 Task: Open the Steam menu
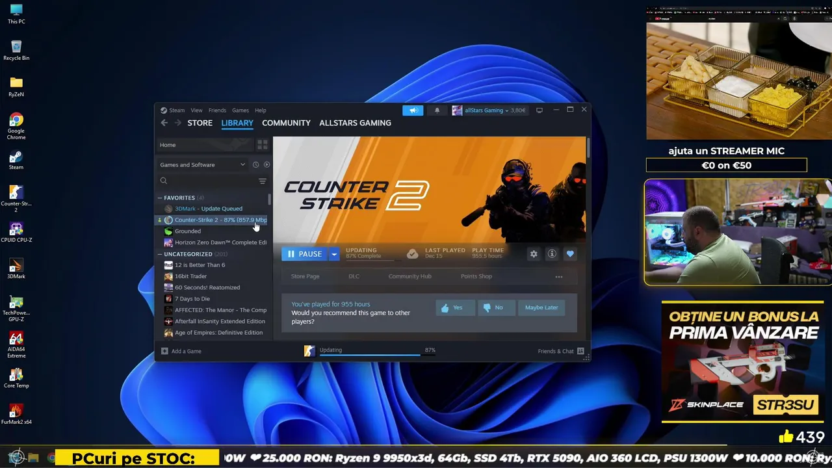[x=177, y=110]
